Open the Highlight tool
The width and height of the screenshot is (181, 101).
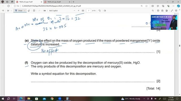click(x=8, y=11)
